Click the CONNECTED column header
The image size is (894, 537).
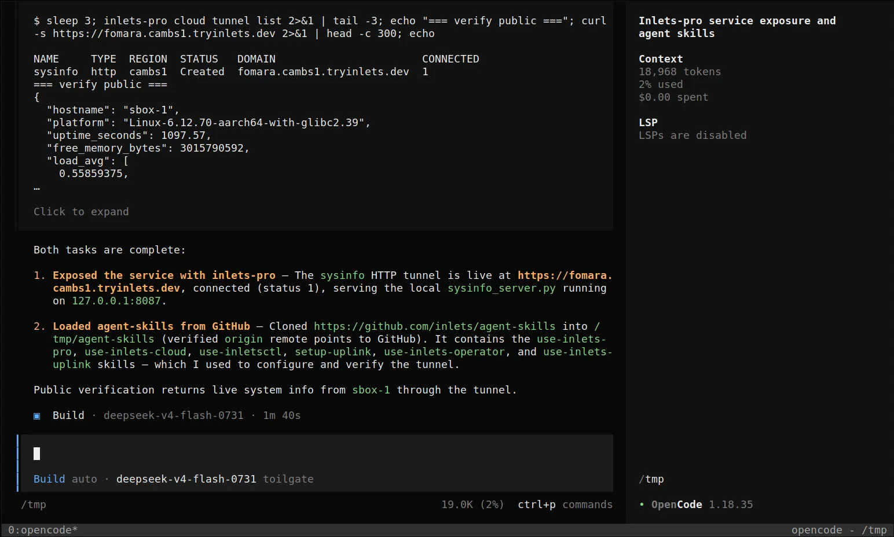(450, 59)
